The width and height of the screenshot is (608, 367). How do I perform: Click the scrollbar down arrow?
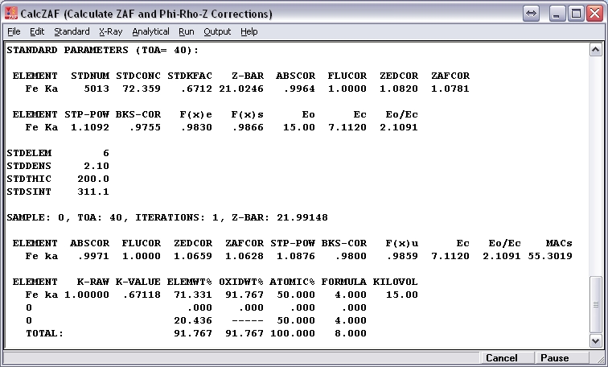click(596, 341)
